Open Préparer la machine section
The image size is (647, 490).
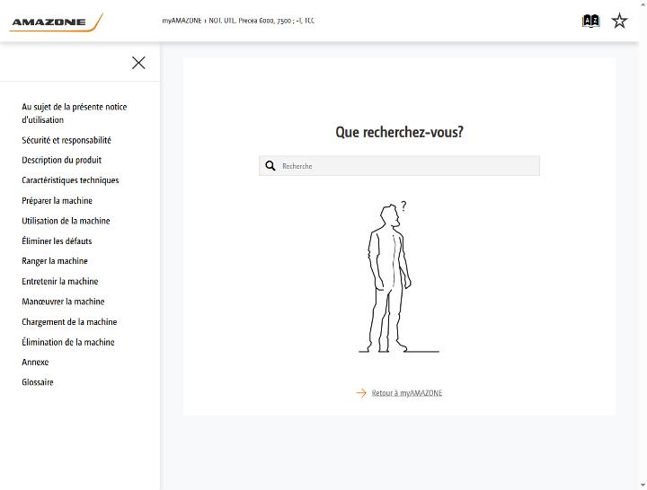tap(57, 201)
